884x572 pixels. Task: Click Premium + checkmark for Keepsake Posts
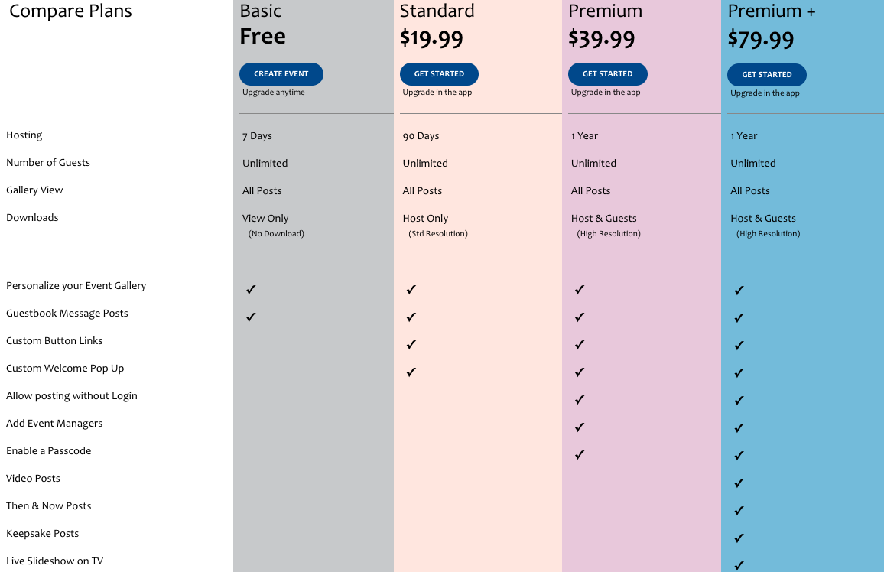coord(739,538)
